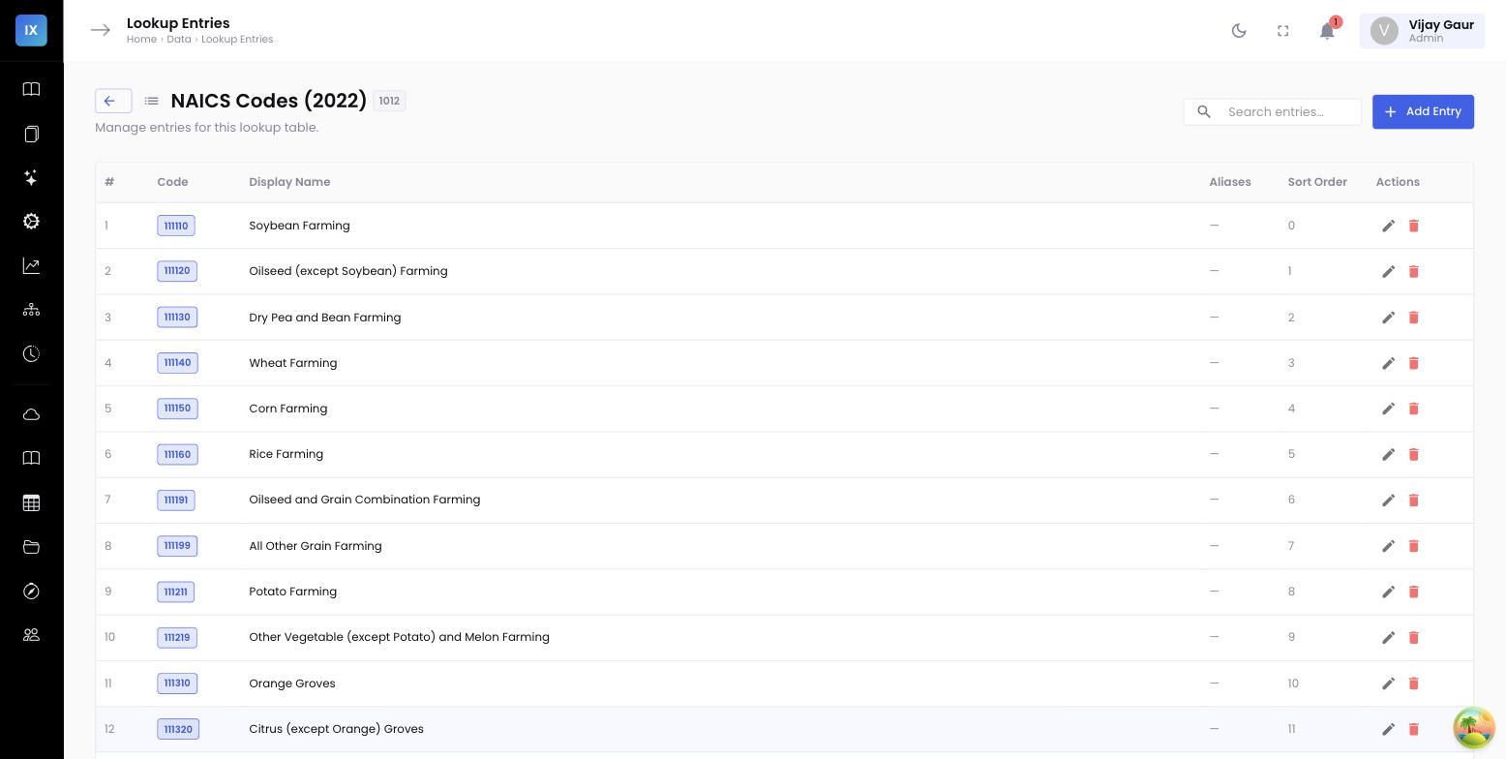
Task: Delete Other Vegetable and Melon Farming entry
Action: 1413,637
